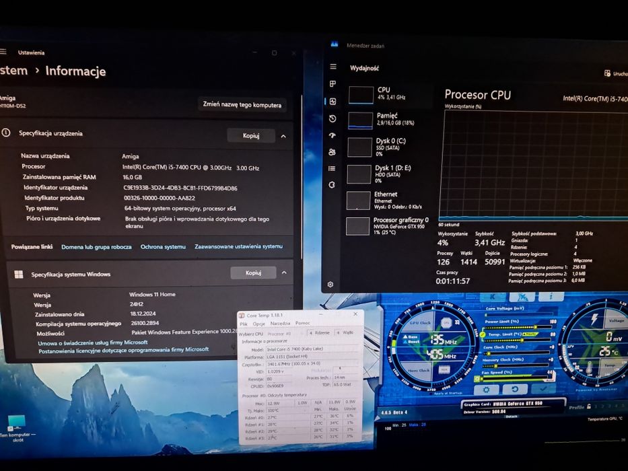628x471 pixels.
Task: Toggle Priority on Temp Limit
Action: (x=530, y=334)
